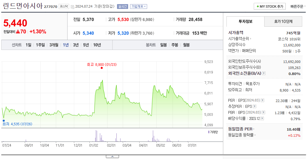Select 월봉 candlestick chart
This screenshot has width=307, height=159.
tap(186, 45)
